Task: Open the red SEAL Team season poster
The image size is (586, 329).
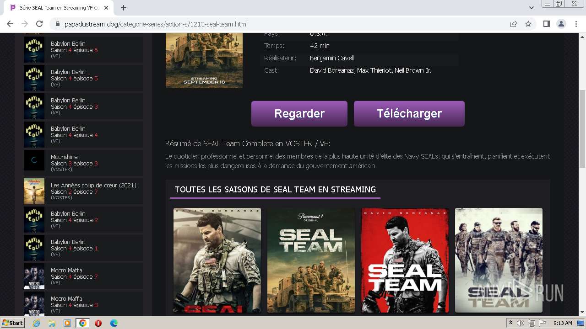Action: coord(405,260)
